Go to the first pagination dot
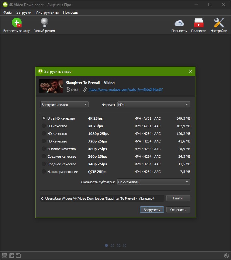Screen dimensions: 231x260 [106, 245]
